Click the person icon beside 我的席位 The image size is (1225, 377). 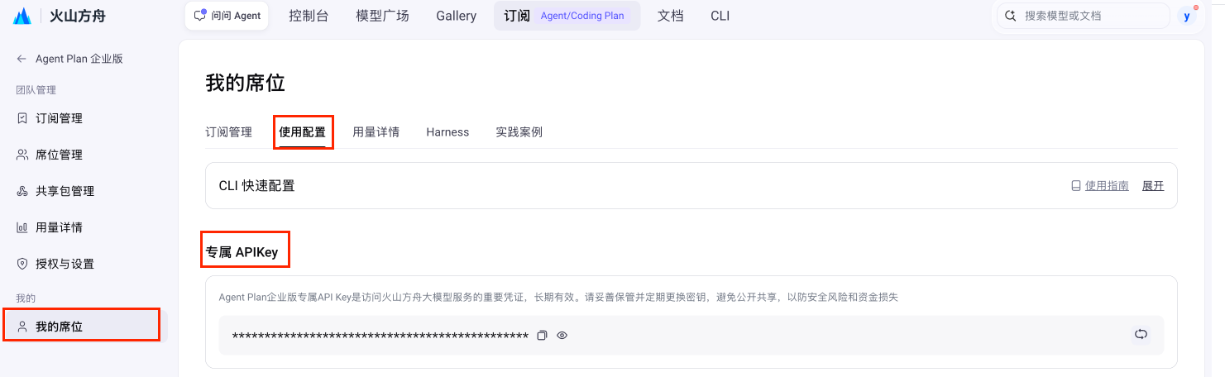click(22, 327)
